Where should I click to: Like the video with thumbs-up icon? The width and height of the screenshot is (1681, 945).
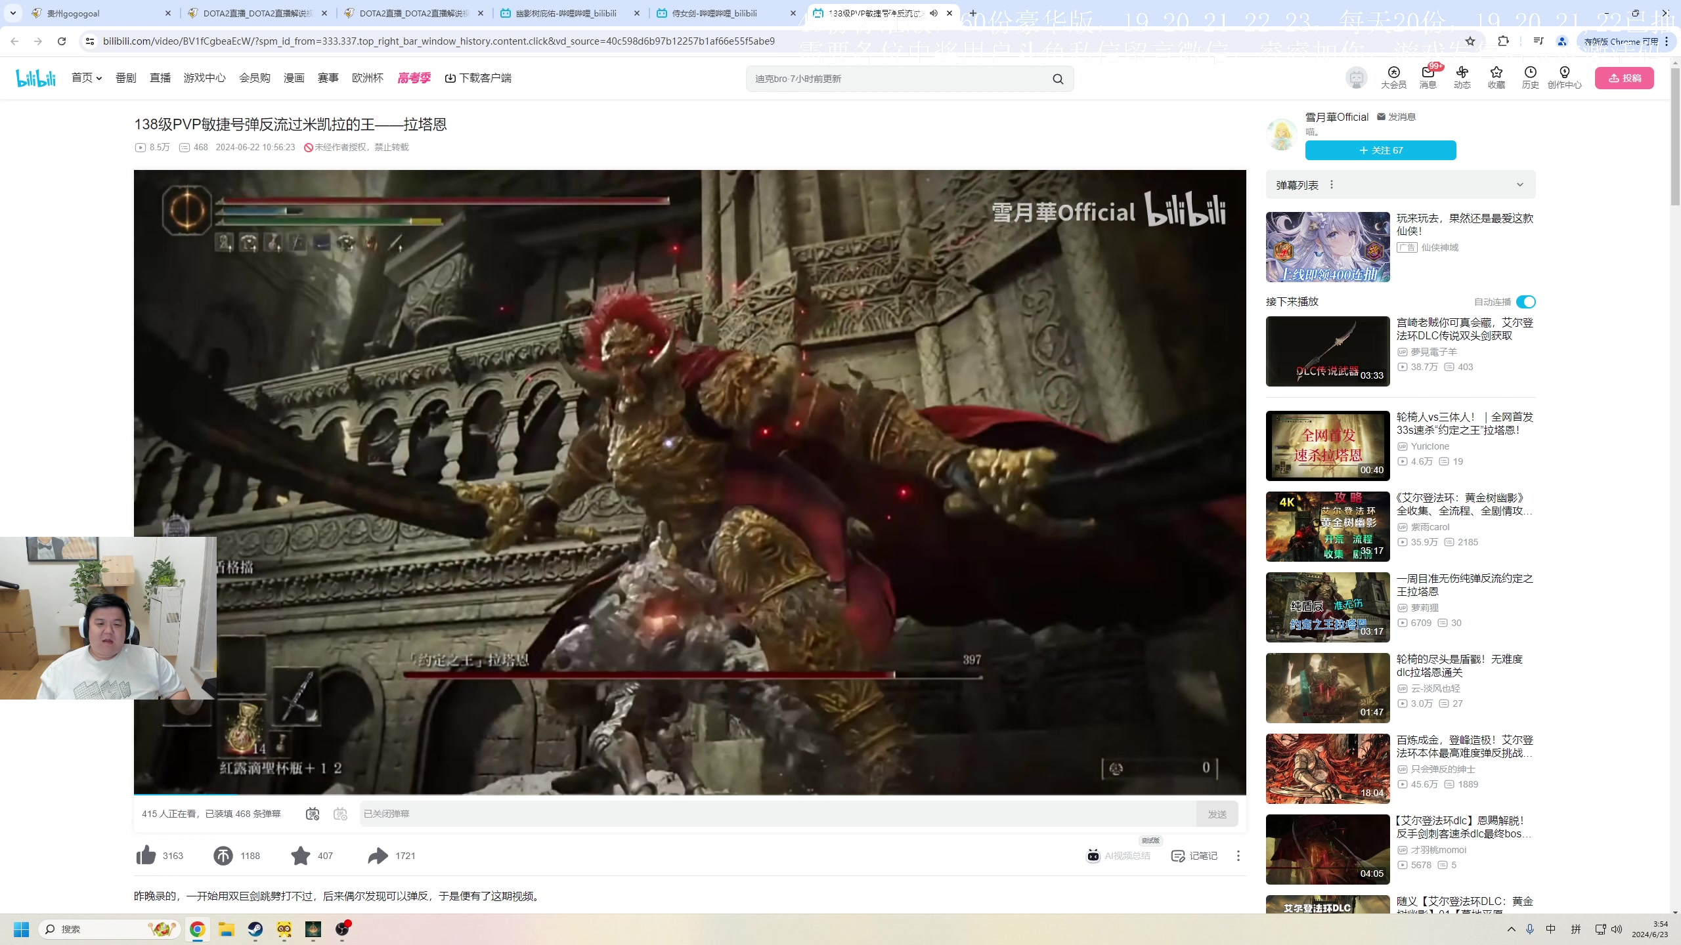point(146,855)
